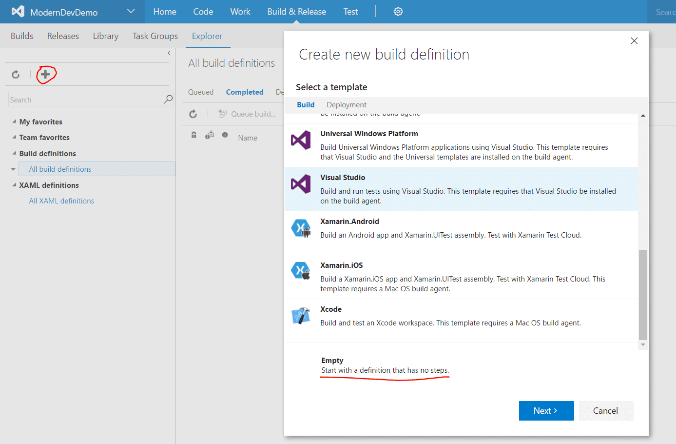The image size is (676, 444).
Task: Click the template list scrollbar thumb
Action: [643, 295]
